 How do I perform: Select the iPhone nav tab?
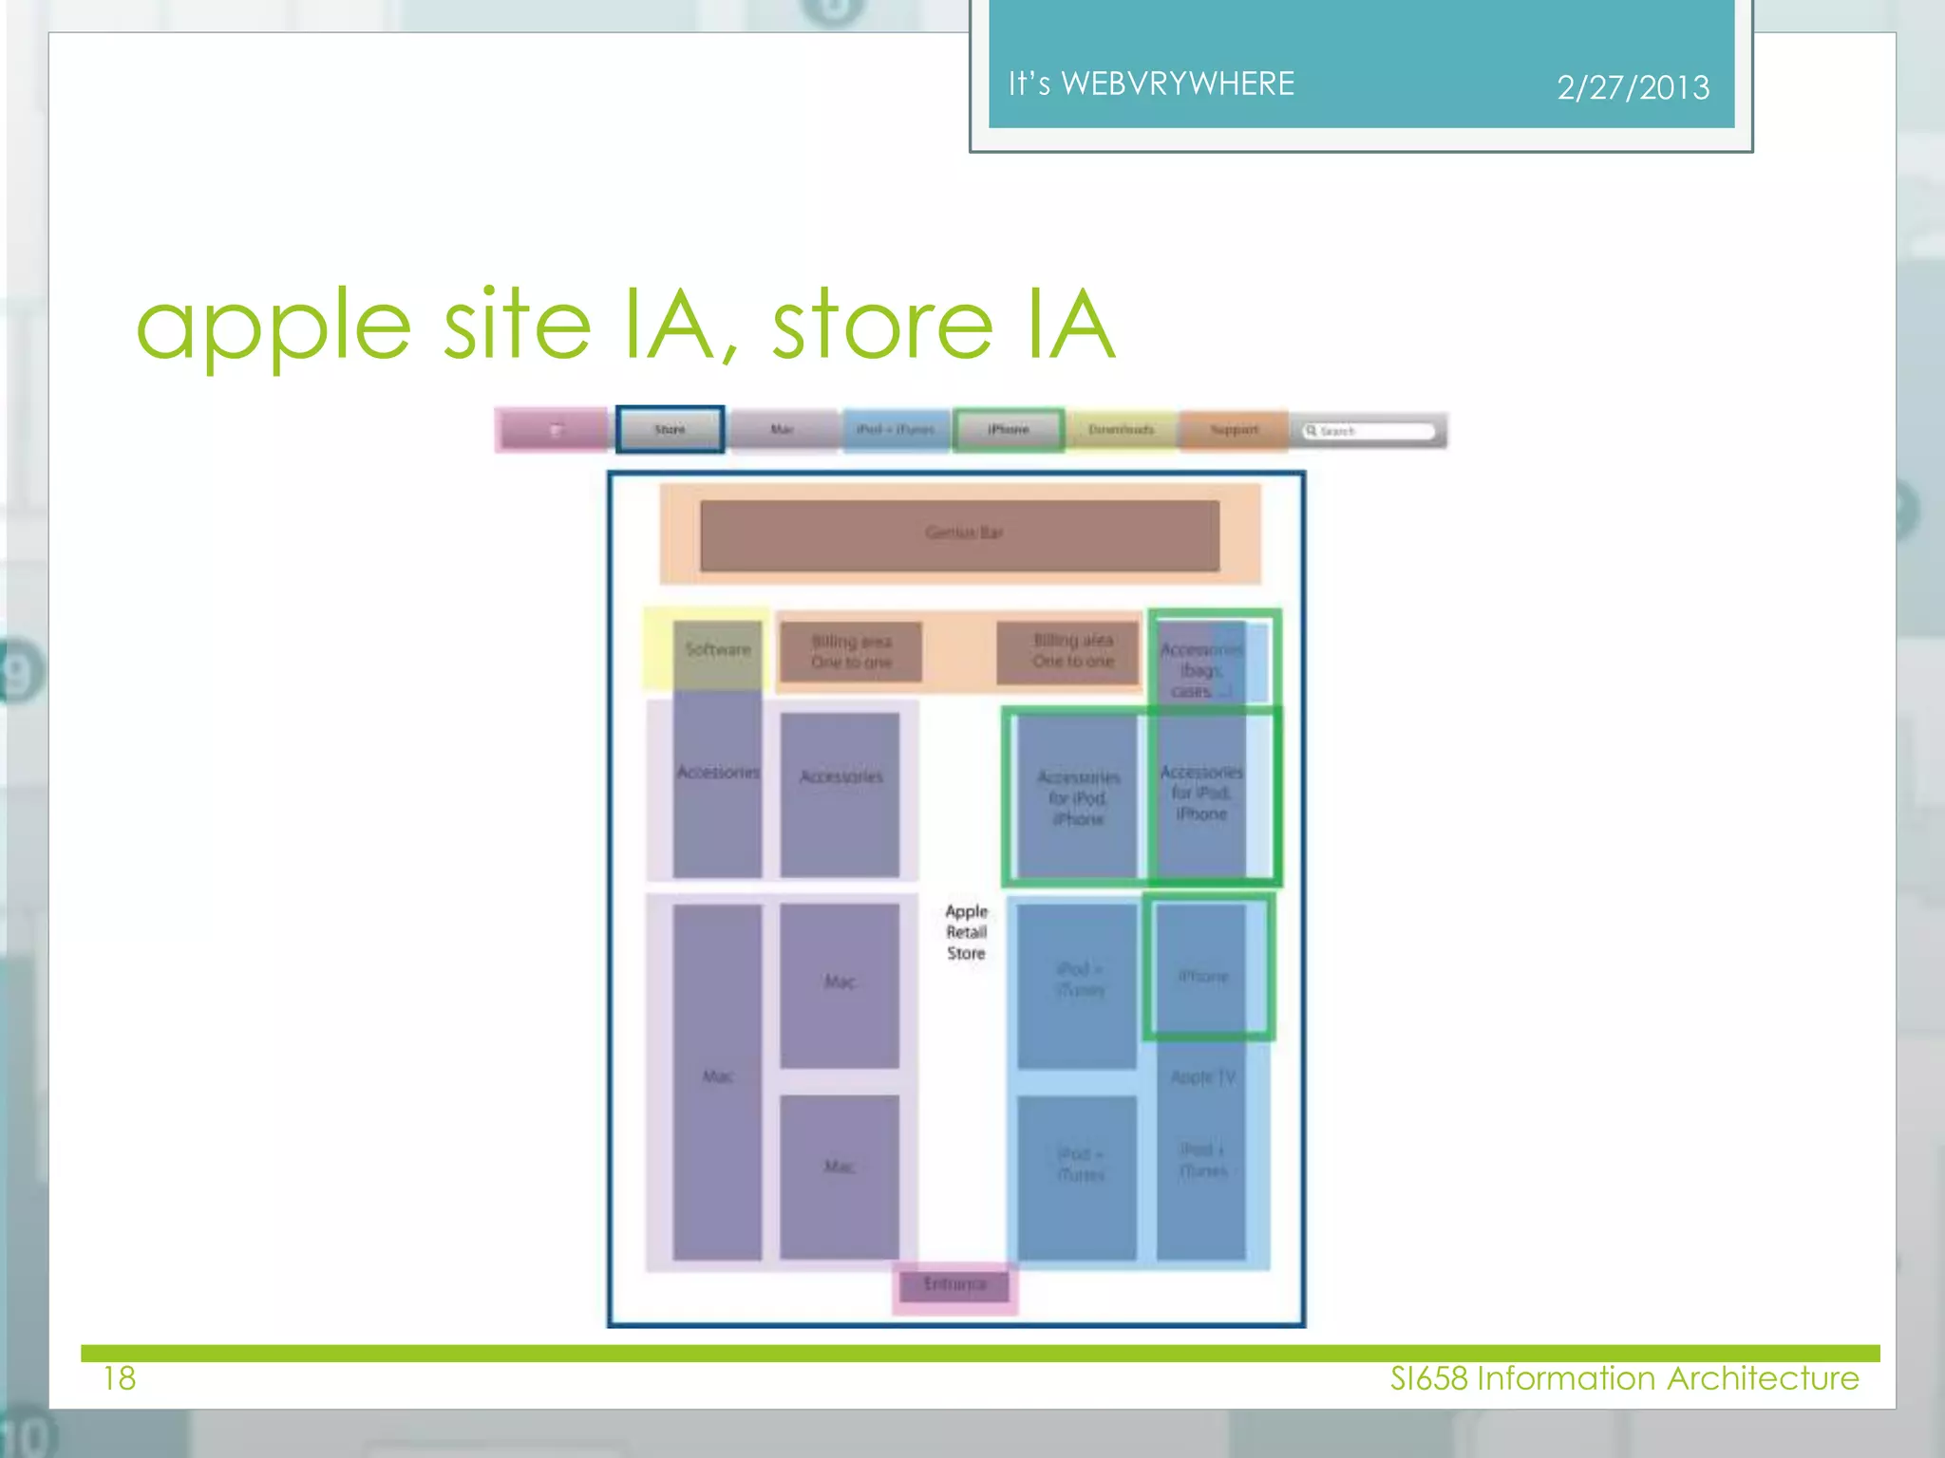coord(1009,430)
